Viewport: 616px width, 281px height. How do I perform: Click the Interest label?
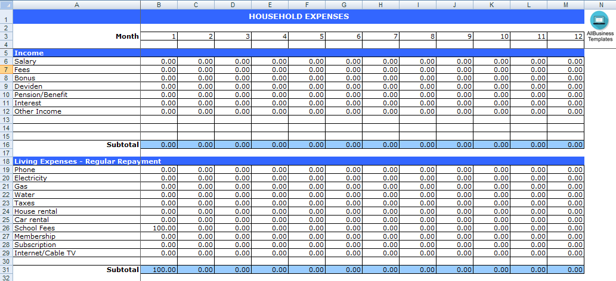click(28, 103)
